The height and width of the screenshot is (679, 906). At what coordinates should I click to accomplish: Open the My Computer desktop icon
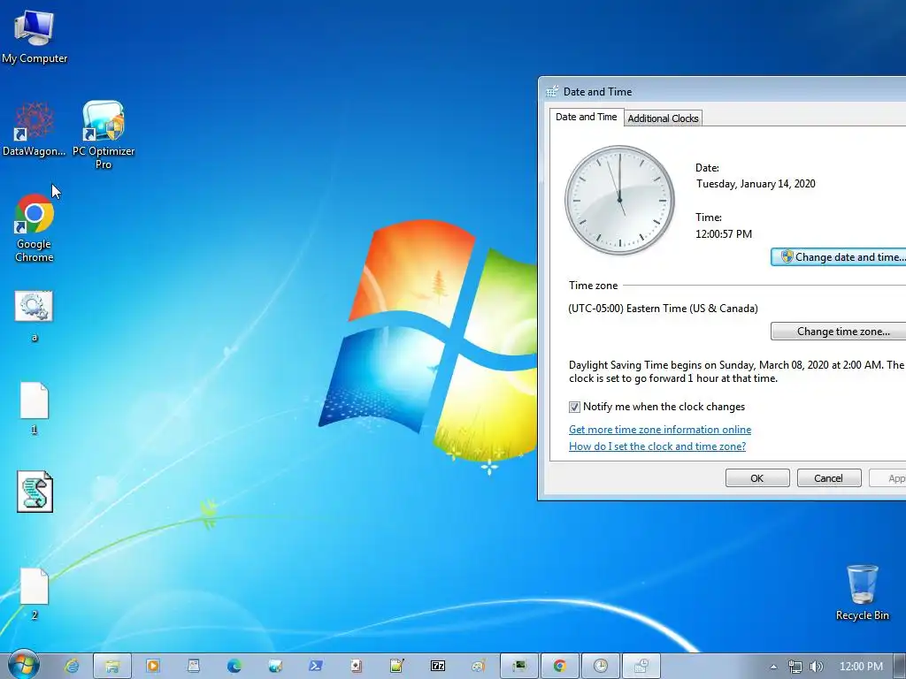[35, 37]
